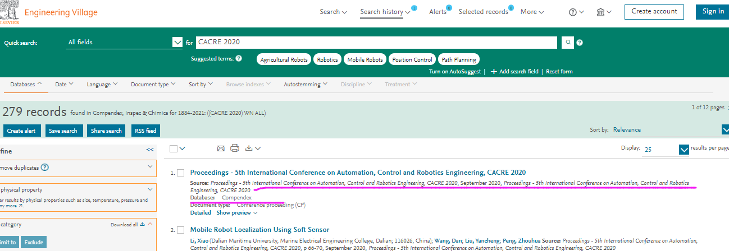
Task: Open the Autostemming dropdown
Action: pos(306,84)
